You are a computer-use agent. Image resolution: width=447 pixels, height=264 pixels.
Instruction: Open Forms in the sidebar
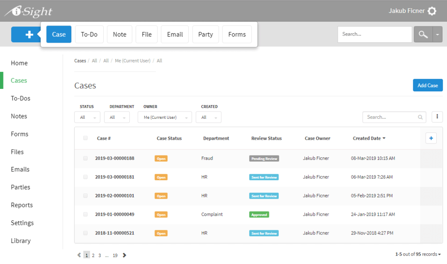point(19,134)
